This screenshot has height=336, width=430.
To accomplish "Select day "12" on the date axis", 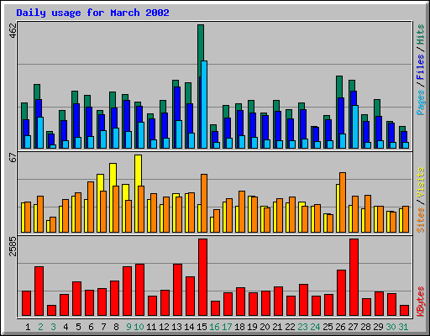I will 164,327.
